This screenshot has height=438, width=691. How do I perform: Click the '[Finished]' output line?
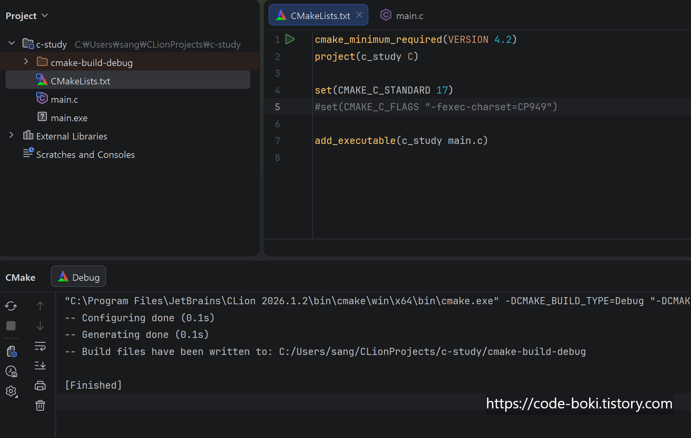point(93,385)
